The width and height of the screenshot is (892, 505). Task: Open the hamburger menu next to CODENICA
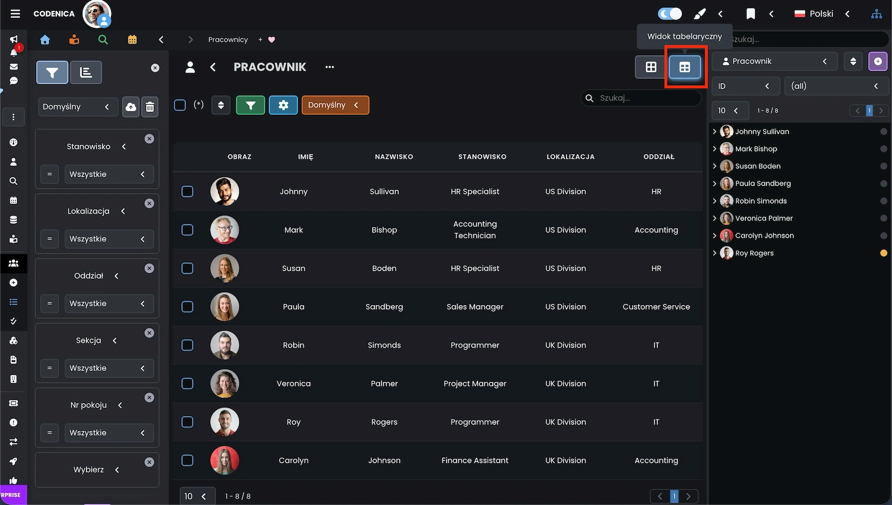[x=15, y=14]
